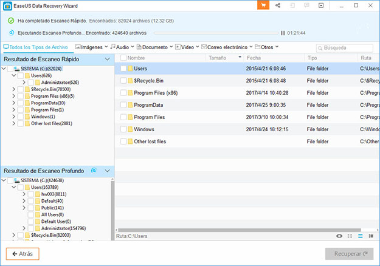The width and height of the screenshot is (380, 266).
Task: Select the Default User(0) tree item
Action: click(56, 222)
